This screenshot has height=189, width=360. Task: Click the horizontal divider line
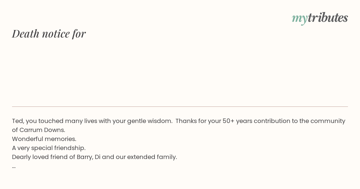point(180,106)
